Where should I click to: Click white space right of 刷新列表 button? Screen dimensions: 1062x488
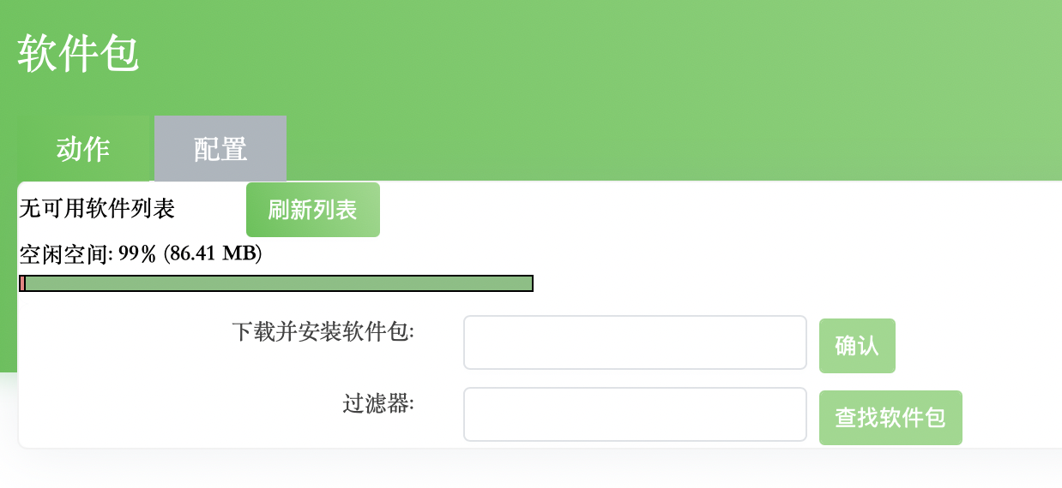[686, 210]
